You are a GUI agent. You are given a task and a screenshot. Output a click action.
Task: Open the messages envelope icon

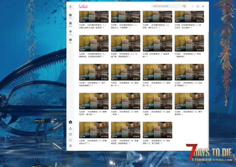pyautogui.click(x=70, y=134)
